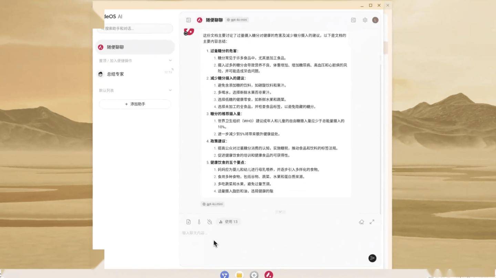Toggle the history message limit icon
Image resolution: width=496 pixels, height=278 pixels.
(209, 222)
